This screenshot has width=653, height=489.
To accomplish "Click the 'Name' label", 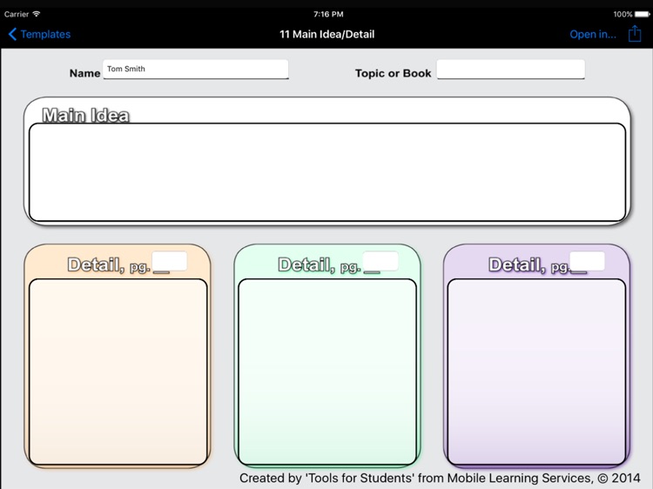I will pos(85,73).
